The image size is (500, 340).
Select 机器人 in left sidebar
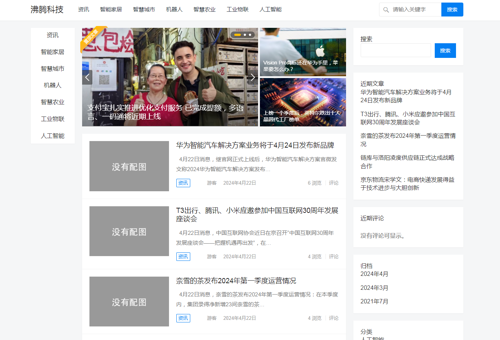pos(52,85)
